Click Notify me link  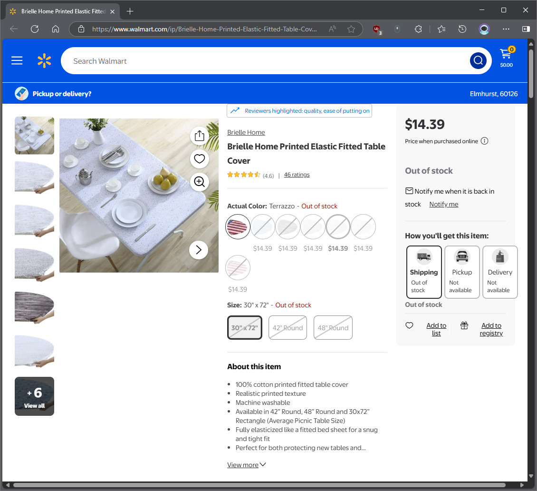pos(444,204)
